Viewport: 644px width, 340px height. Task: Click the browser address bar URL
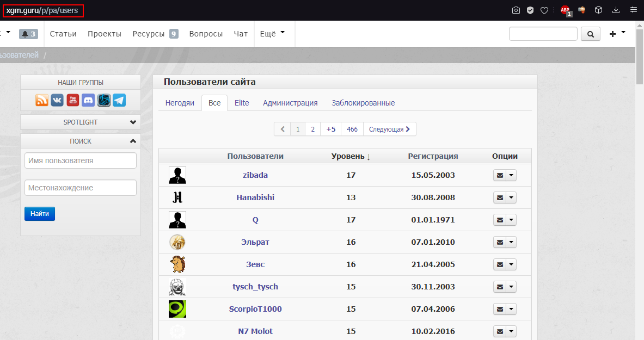coord(42,11)
